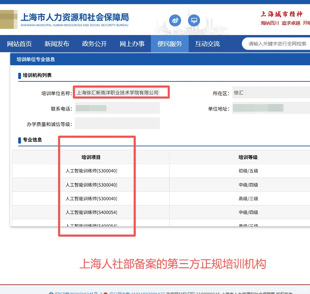Open 网上办事 navigation tab
This screenshot has width=310, height=294.
point(132,44)
